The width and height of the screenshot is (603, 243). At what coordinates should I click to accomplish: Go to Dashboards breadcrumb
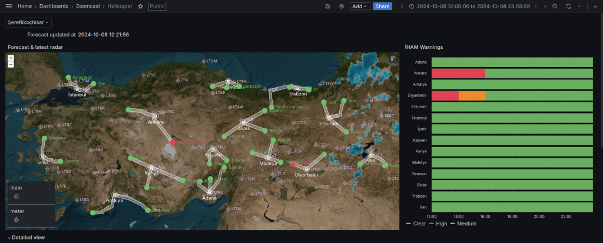click(54, 6)
